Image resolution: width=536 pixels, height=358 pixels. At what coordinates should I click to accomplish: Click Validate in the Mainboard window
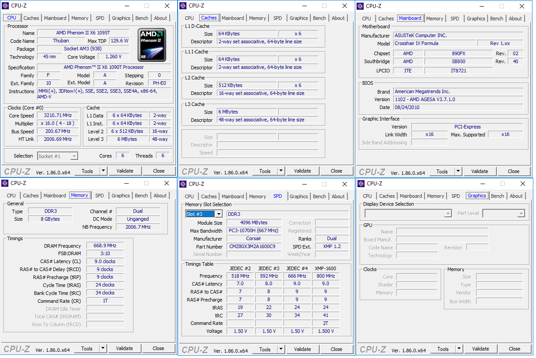(x=480, y=171)
